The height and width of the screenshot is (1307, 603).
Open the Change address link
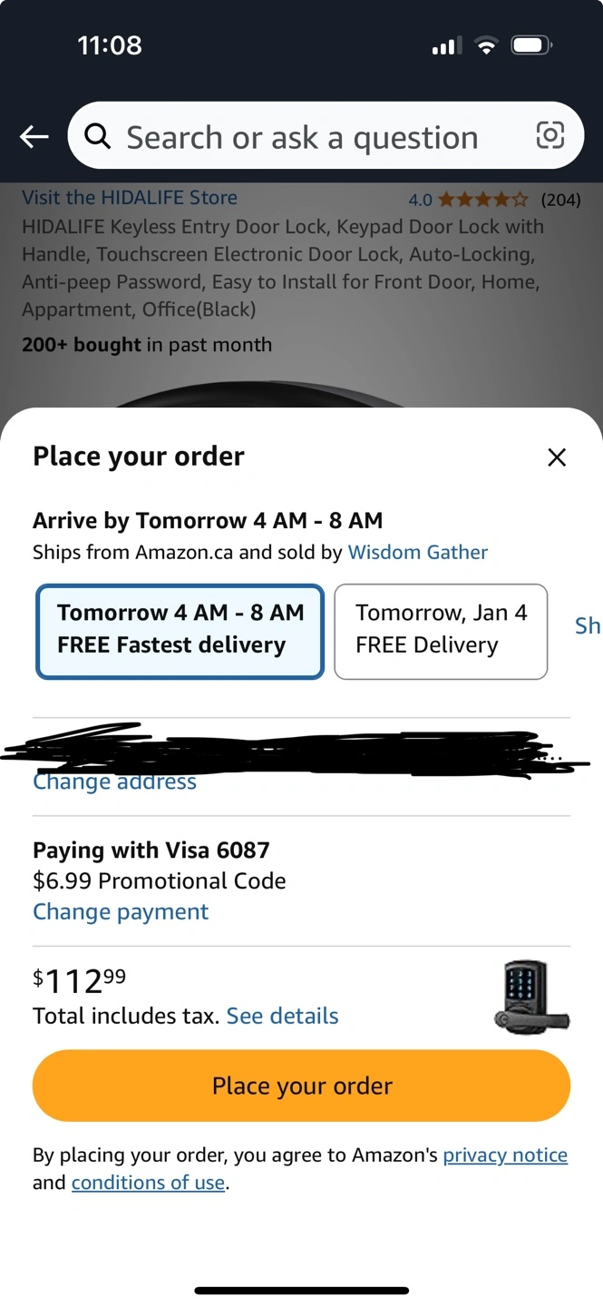click(x=115, y=782)
